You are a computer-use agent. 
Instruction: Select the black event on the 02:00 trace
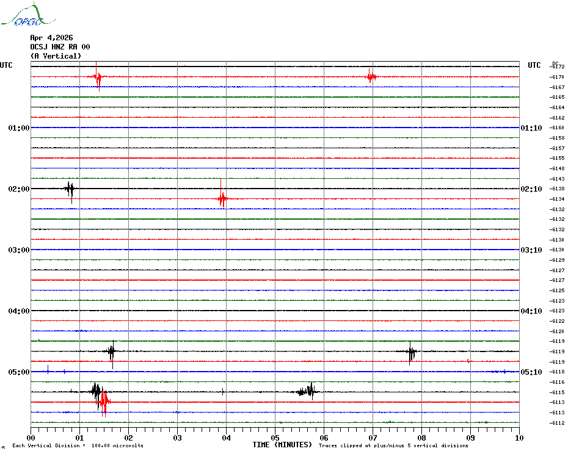(70, 189)
